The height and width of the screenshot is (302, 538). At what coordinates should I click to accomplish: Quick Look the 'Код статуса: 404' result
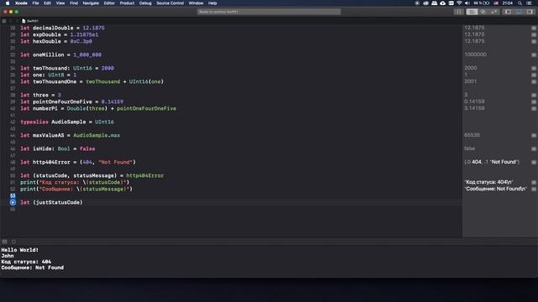click(x=534, y=182)
